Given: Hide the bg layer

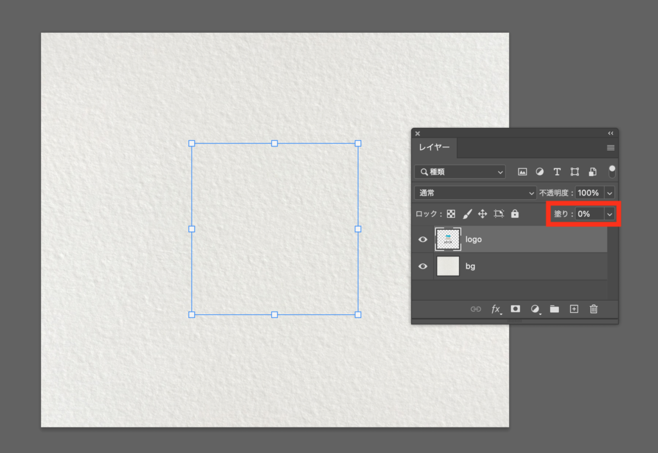Looking at the screenshot, I should 423,267.
